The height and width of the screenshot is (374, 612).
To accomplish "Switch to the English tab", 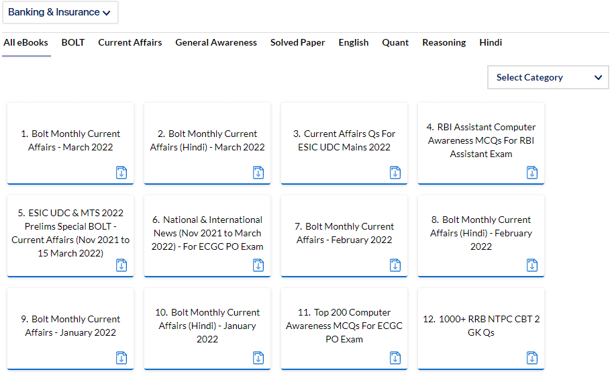I will click(354, 42).
